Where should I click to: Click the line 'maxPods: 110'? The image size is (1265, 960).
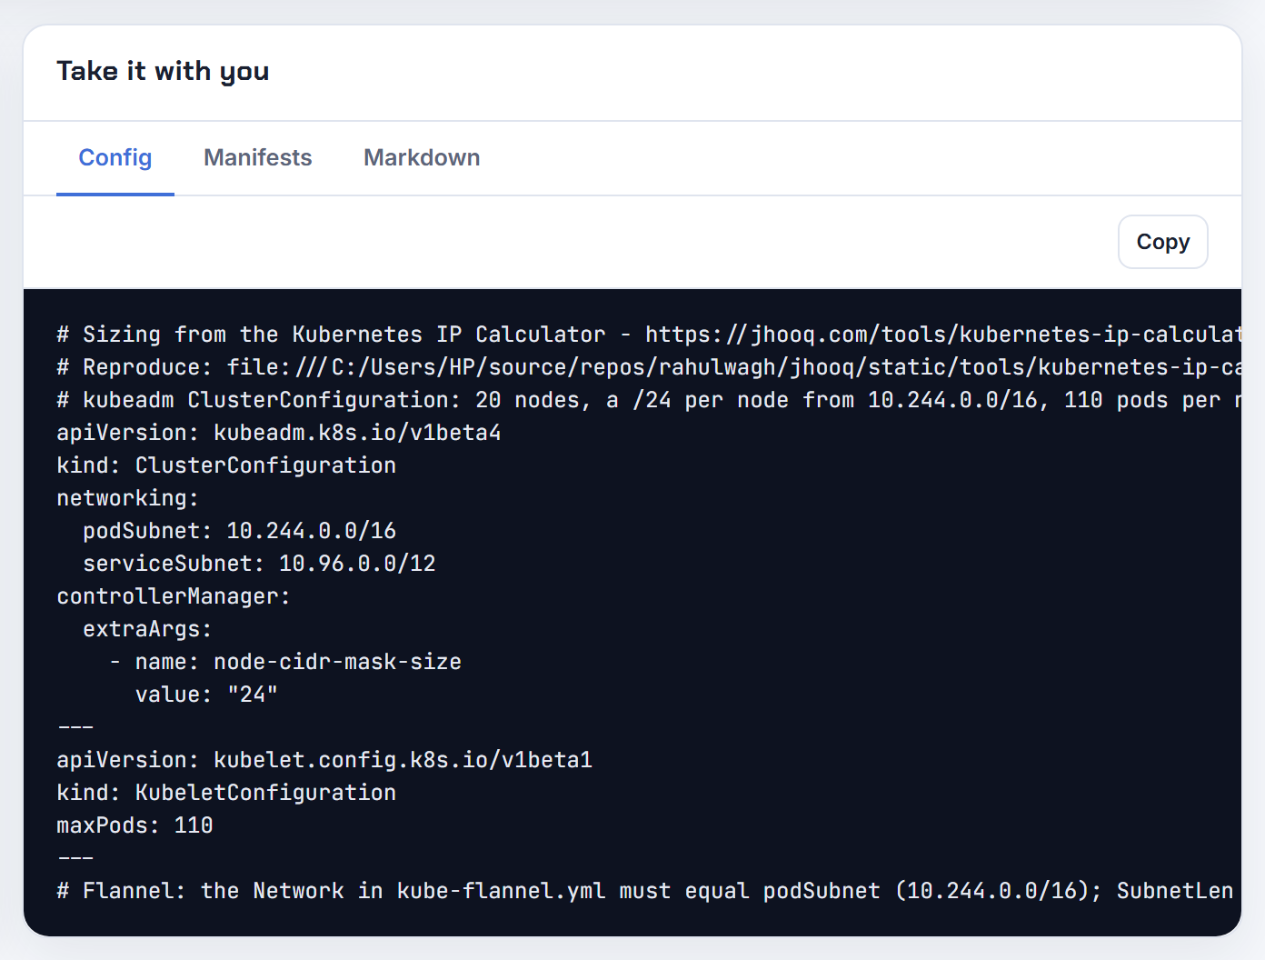coord(134,825)
